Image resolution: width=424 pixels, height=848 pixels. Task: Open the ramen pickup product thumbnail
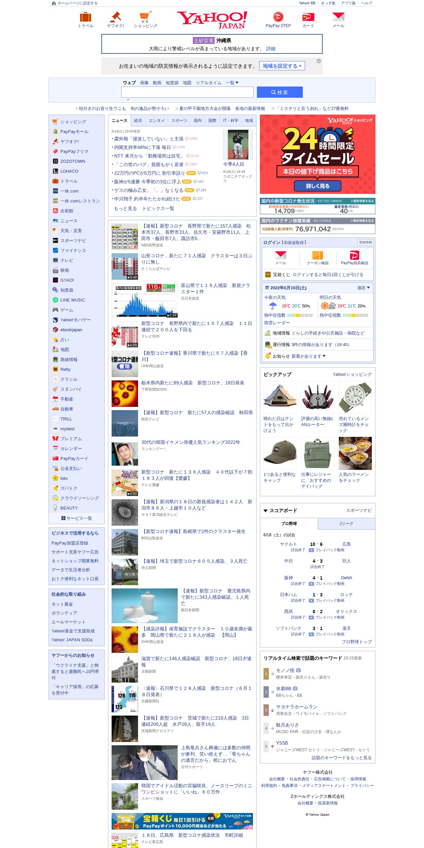[355, 453]
